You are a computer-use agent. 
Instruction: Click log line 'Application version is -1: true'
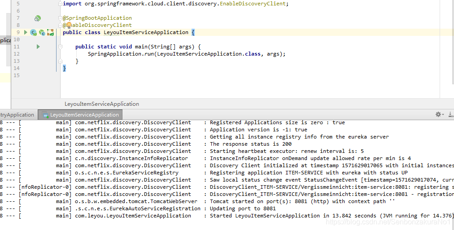(x=258, y=130)
